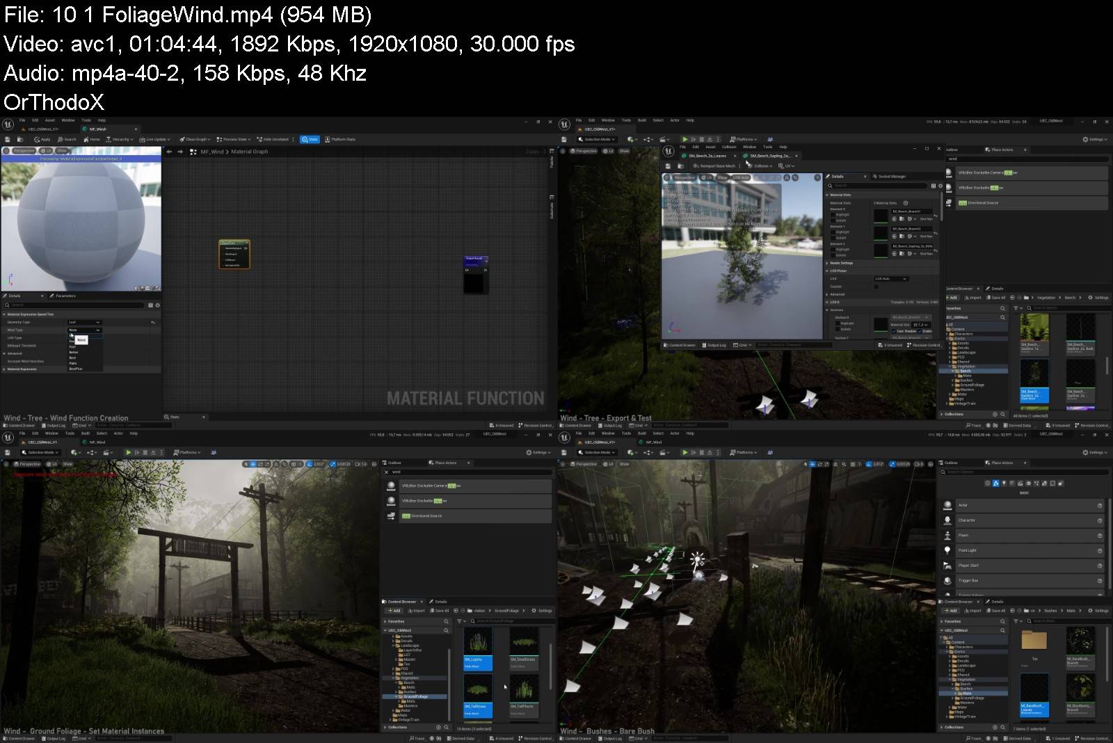Switch to the Parameters tab in material editor
Screen dimensions: 1113x743
[x=63, y=296]
